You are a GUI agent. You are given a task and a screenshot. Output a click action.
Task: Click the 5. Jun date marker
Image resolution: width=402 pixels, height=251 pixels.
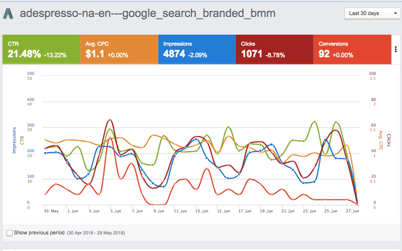[x=115, y=211]
